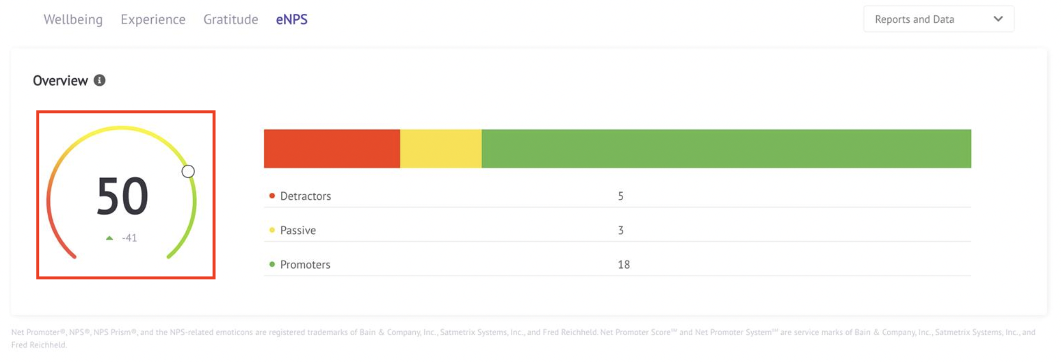Open the Overview info tooltip icon
1061x362 pixels.
(x=100, y=80)
